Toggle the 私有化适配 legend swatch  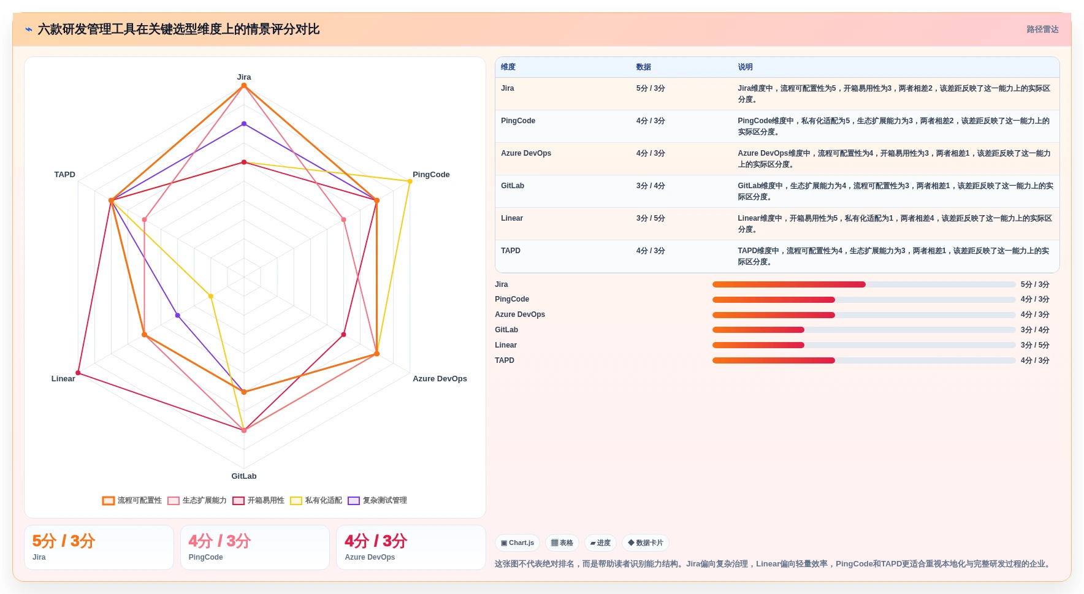[x=296, y=501]
